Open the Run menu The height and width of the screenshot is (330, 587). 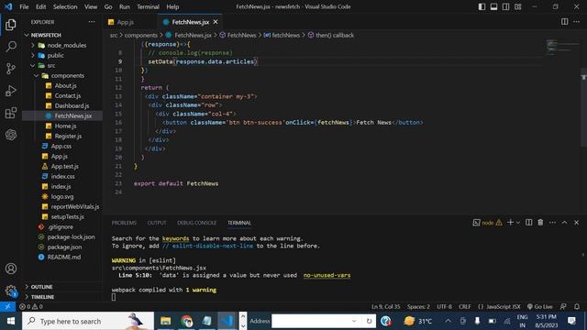pyautogui.click(x=125, y=6)
